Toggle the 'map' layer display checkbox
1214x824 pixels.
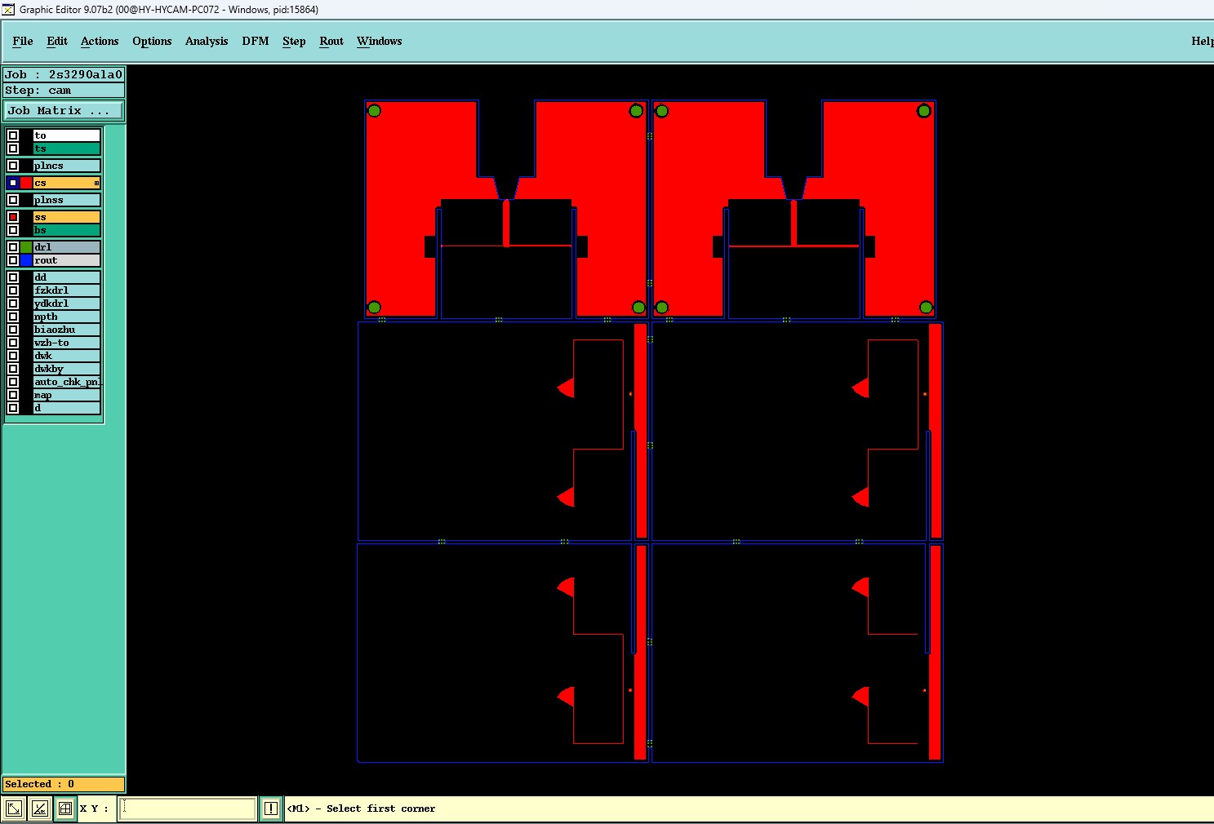13,395
